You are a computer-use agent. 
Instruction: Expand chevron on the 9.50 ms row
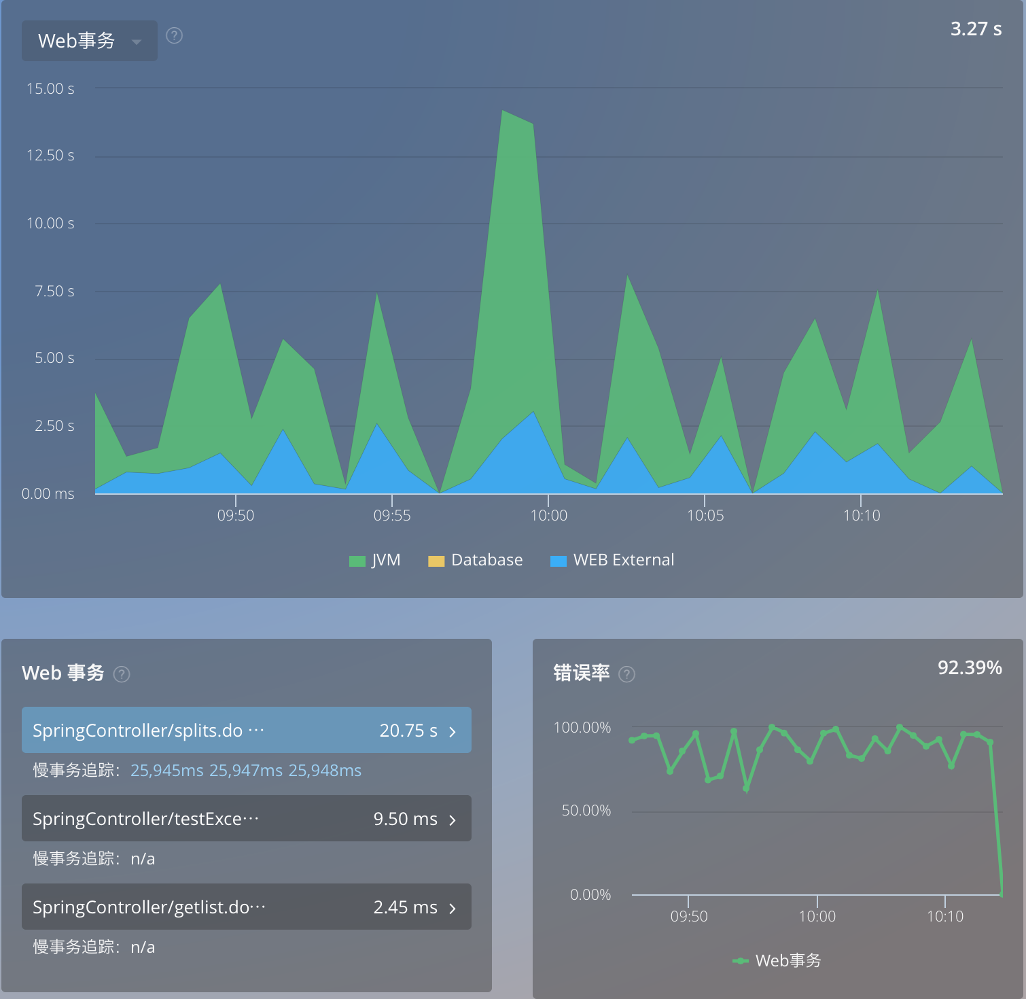tap(453, 820)
